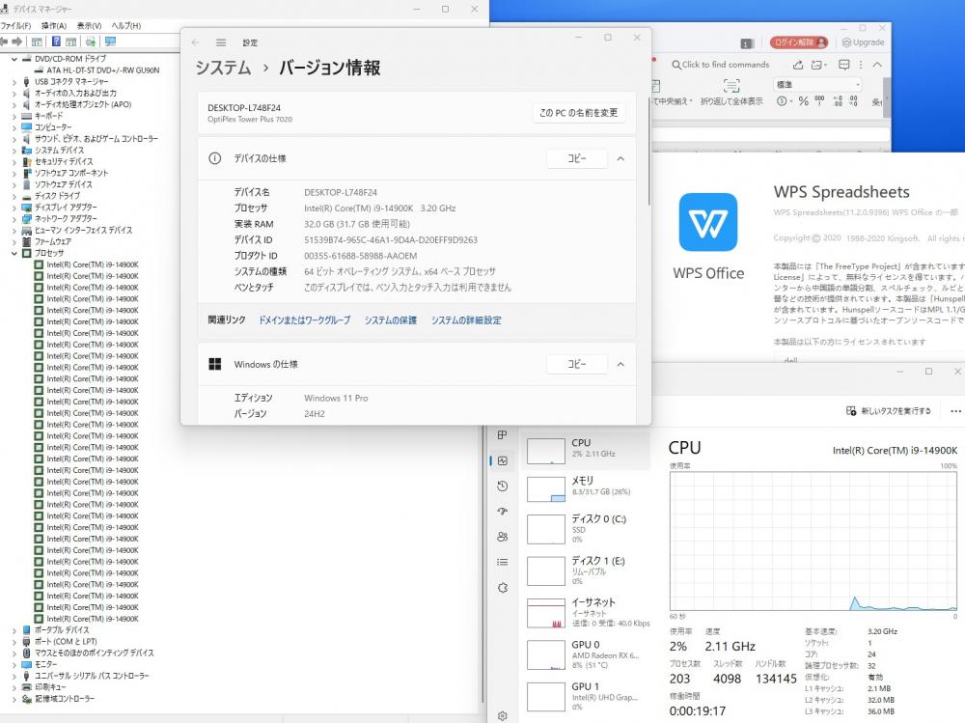Open Details list icon in Task Manager sidebar
This screenshot has height=723, width=965.
point(503,562)
